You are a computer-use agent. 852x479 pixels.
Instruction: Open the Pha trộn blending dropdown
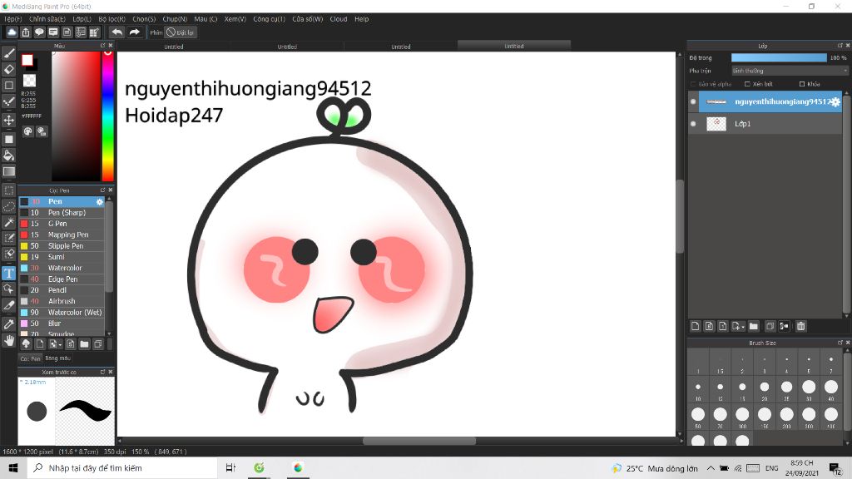pyautogui.click(x=789, y=71)
